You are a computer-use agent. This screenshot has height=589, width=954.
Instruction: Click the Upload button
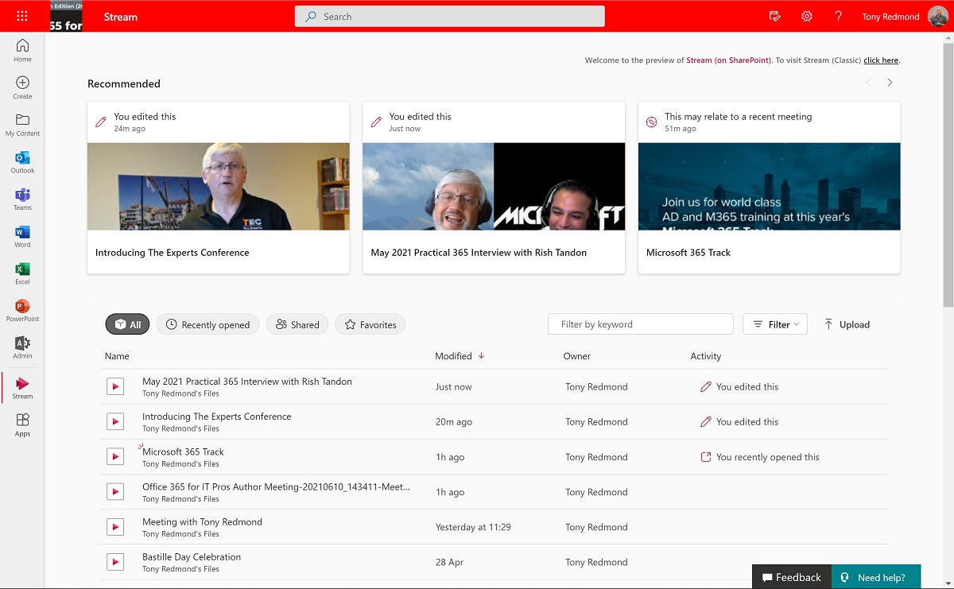(847, 324)
